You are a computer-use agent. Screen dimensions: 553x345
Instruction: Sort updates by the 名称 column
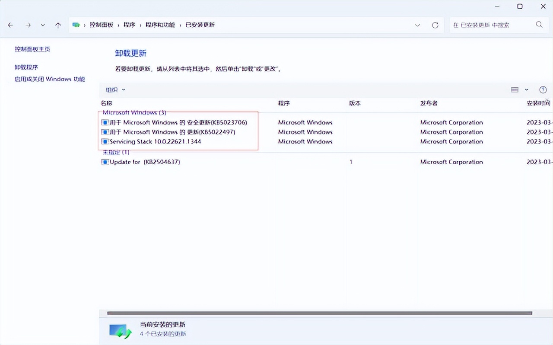tap(106, 103)
